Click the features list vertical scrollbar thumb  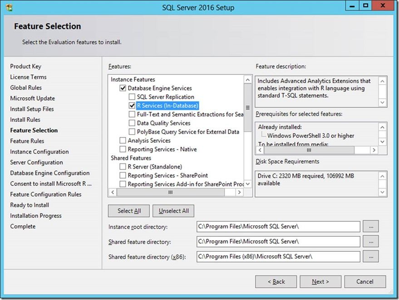tap(247, 108)
